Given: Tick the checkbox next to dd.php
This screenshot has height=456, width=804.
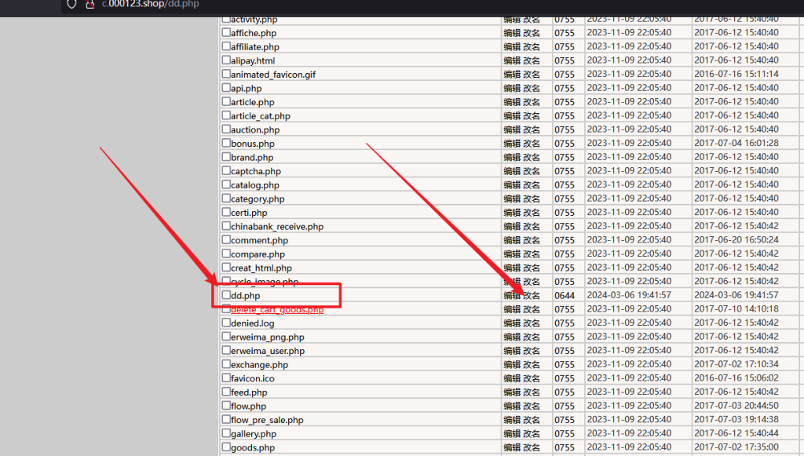Looking at the screenshot, I should pyautogui.click(x=226, y=296).
